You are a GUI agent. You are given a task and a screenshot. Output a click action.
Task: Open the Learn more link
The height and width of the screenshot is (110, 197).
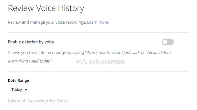(x=98, y=22)
